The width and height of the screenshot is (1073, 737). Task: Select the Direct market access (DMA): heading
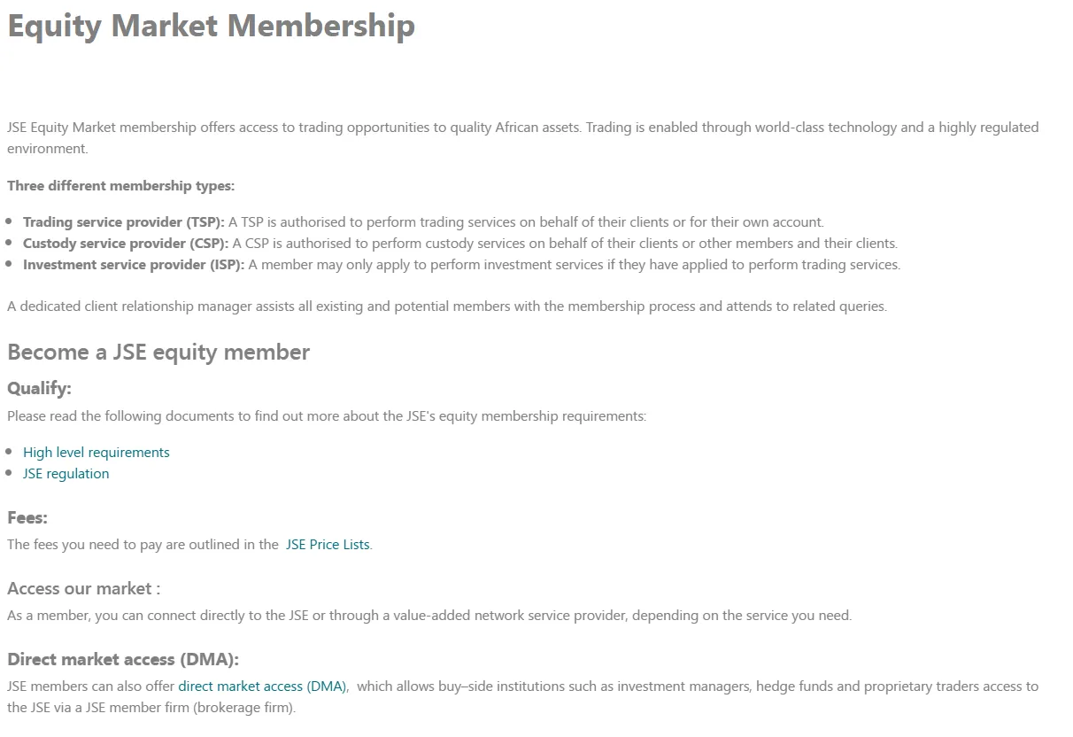point(123,660)
